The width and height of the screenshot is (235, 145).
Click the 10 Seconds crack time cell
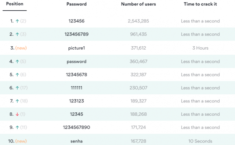pyautogui.click(x=200, y=141)
